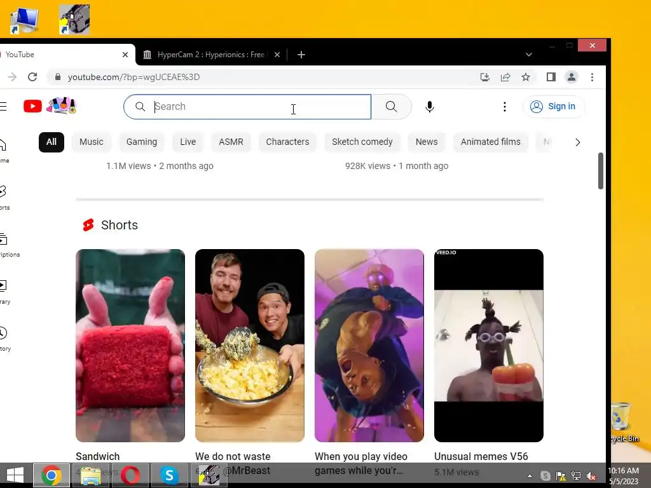Focus the YouTube Search field
This screenshot has height=488, width=651.
pos(247,107)
